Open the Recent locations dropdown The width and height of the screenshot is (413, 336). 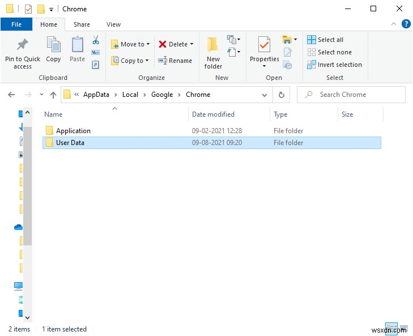pyautogui.click(x=41, y=95)
